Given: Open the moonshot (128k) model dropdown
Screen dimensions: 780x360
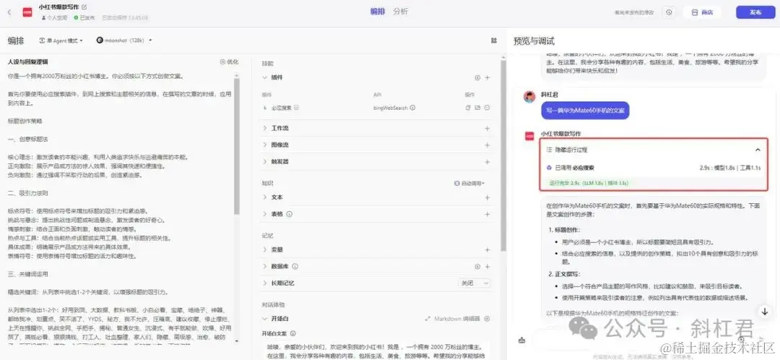Looking at the screenshot, I should [124, 40].
